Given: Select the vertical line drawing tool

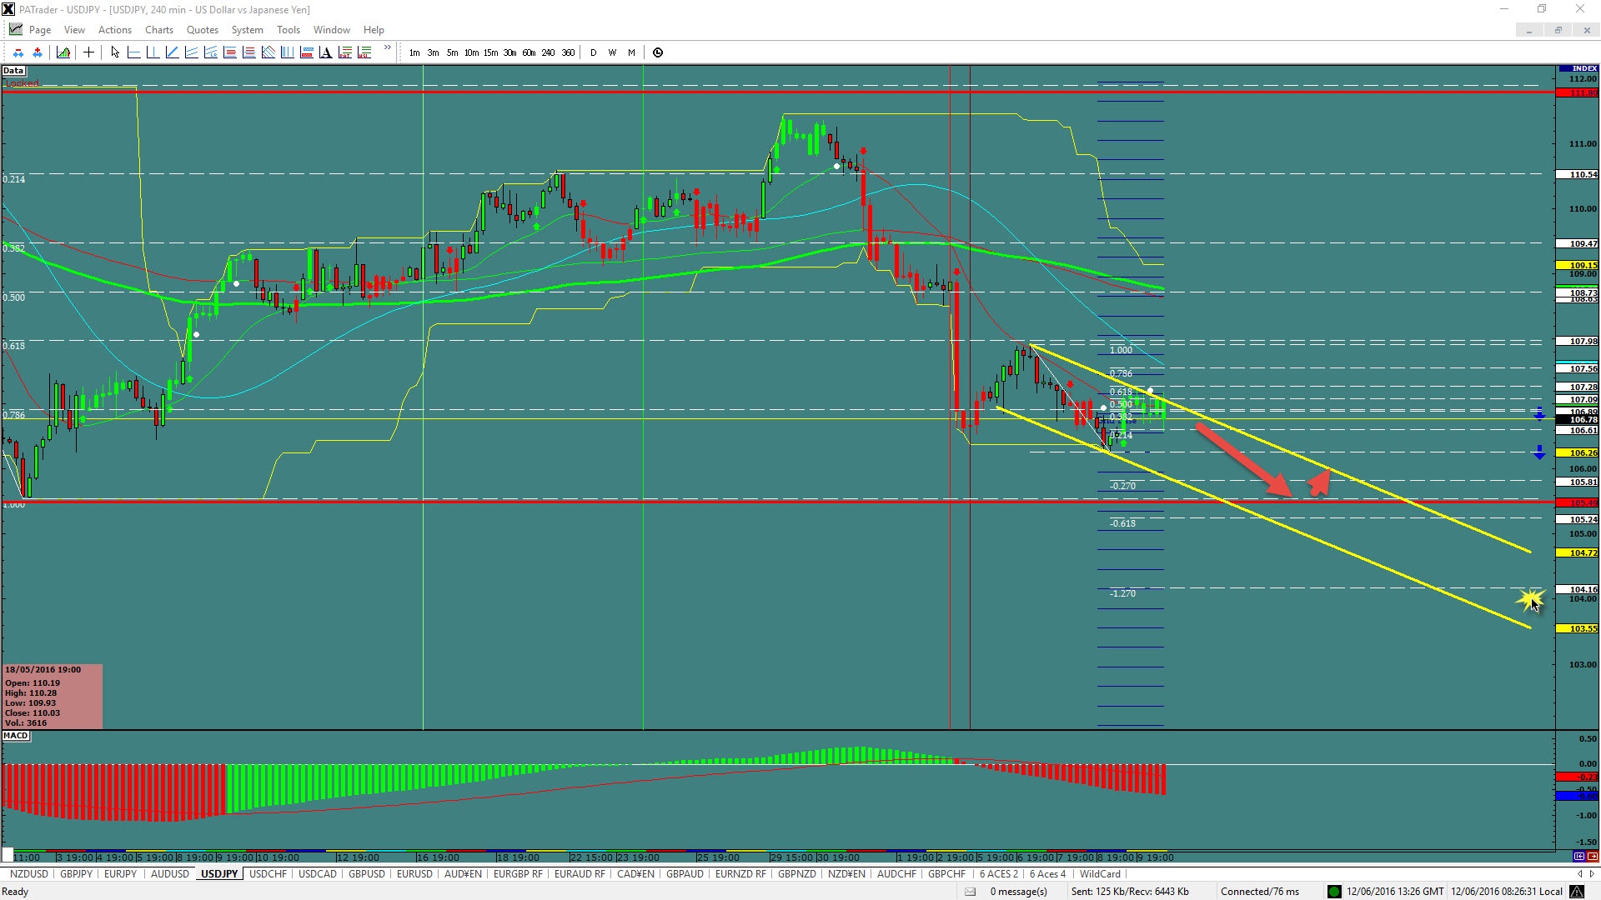Looking at the screenshot, I should click(153, 52).
